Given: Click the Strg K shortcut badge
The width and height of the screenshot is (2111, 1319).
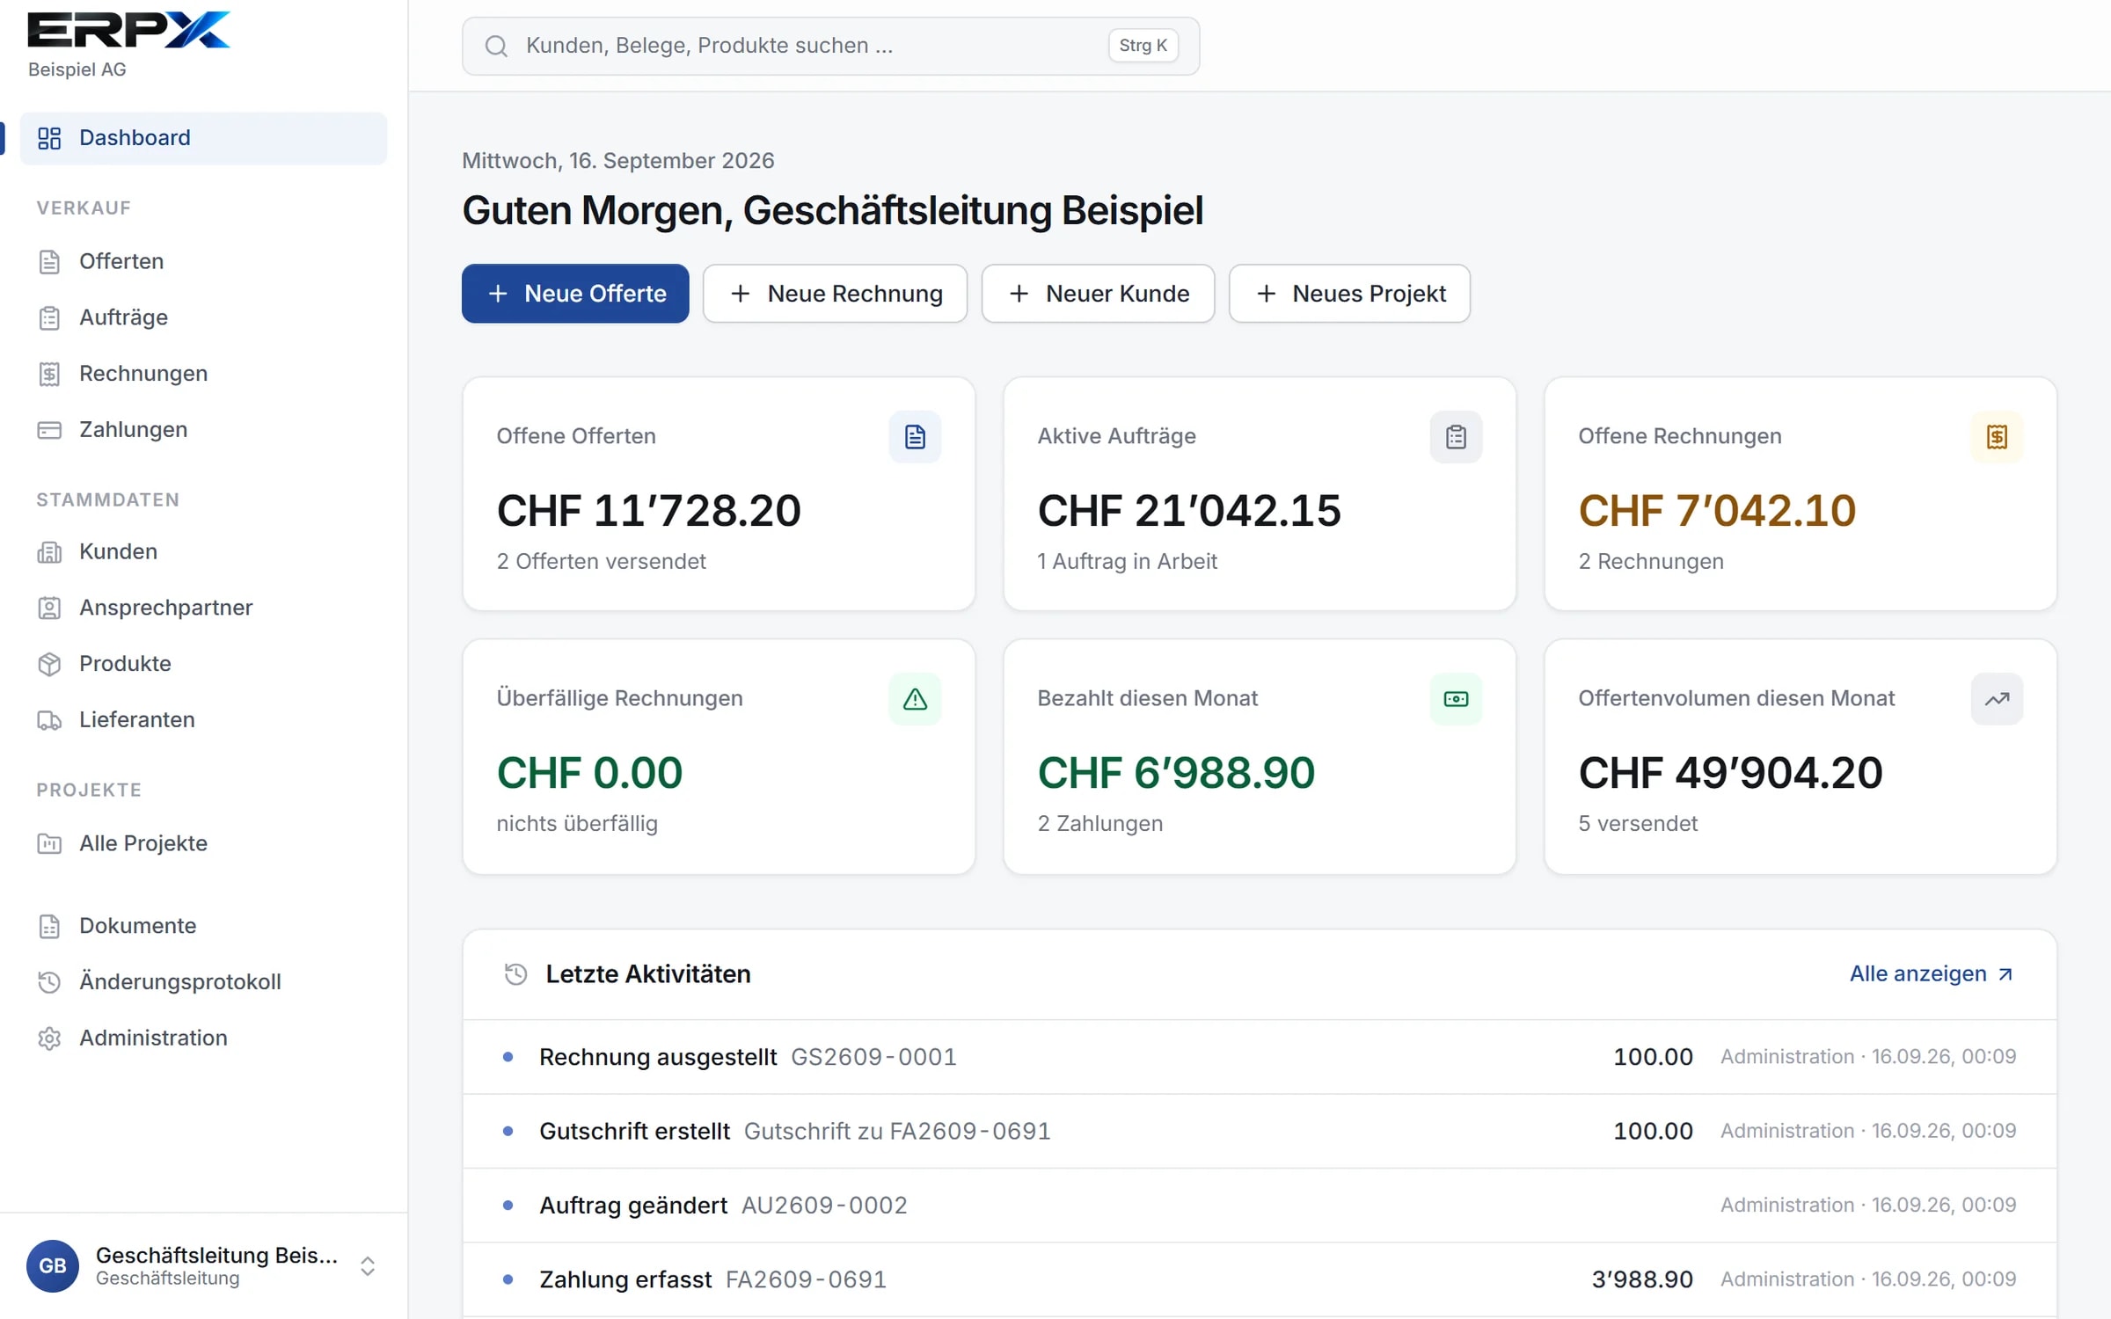Looking at the screenshot, I should tap(1143, 46).
